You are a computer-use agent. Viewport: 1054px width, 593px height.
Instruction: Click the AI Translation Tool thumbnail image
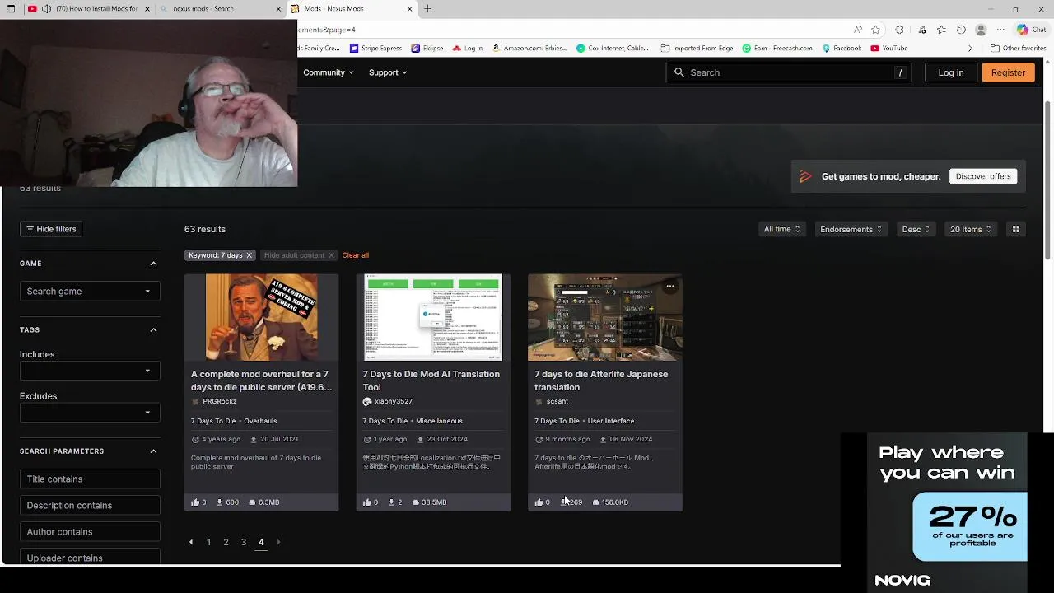tap(433, 317)
